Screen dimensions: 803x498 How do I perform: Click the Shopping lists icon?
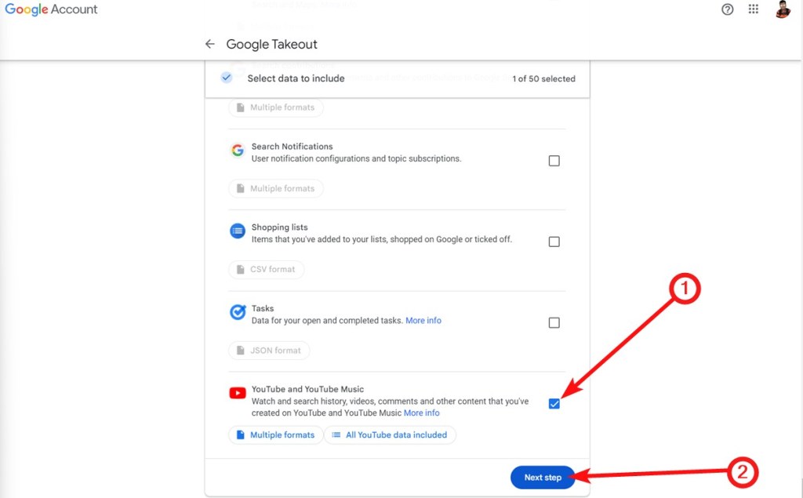pos(238,231)
